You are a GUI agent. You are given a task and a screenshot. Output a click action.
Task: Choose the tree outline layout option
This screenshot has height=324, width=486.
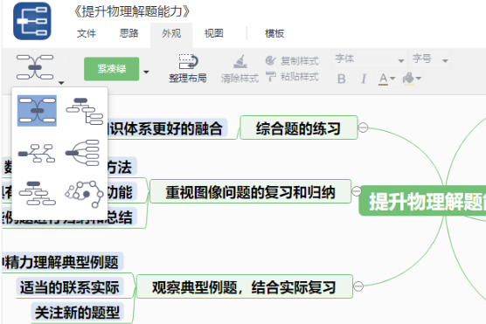pos(84,111)
